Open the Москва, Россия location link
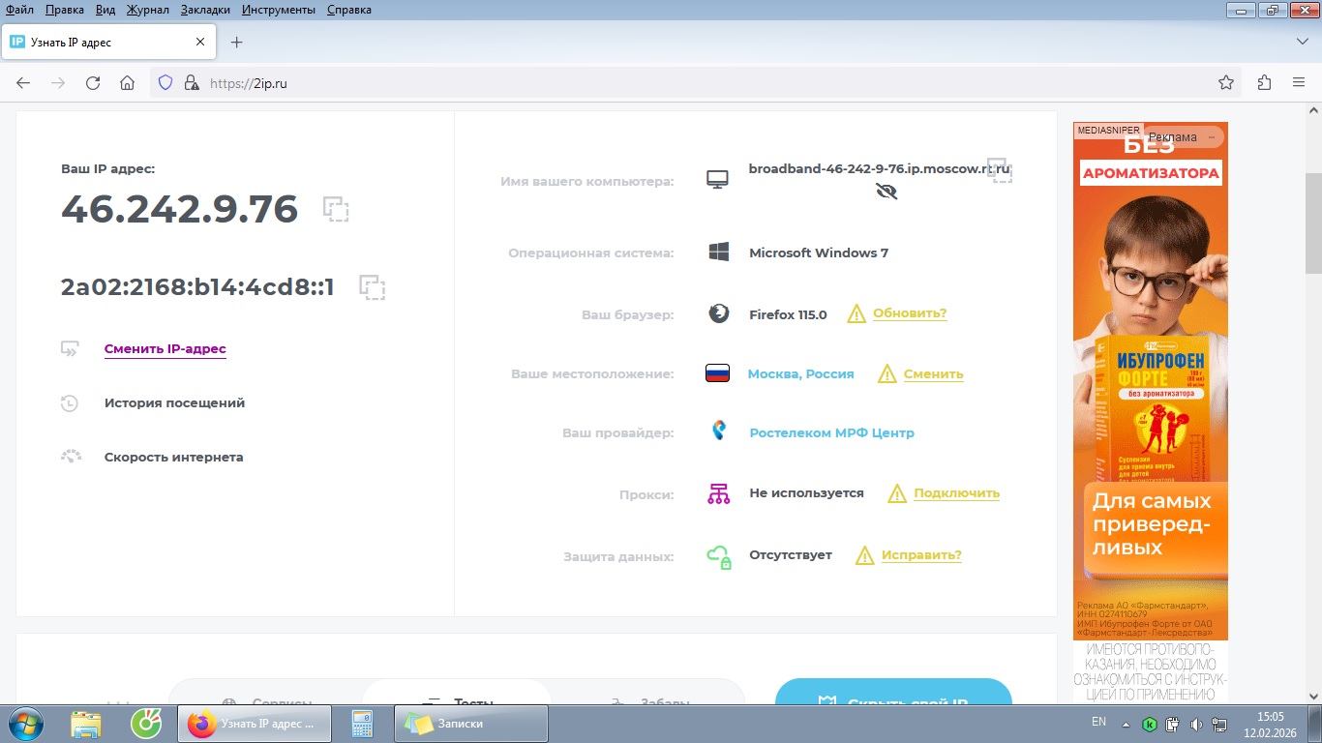Screen dimensions: 1322x743 click(801, 374)
